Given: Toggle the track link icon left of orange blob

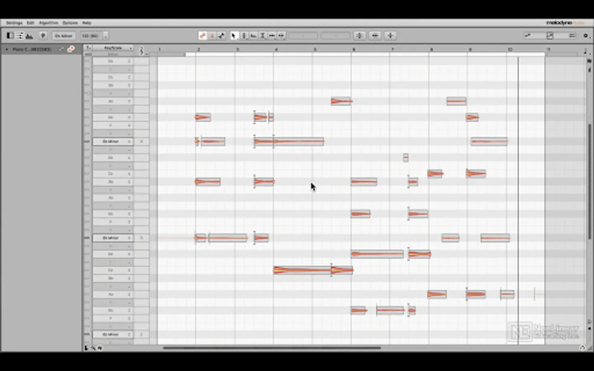Looking at the screenshot, I should (61, 49).
